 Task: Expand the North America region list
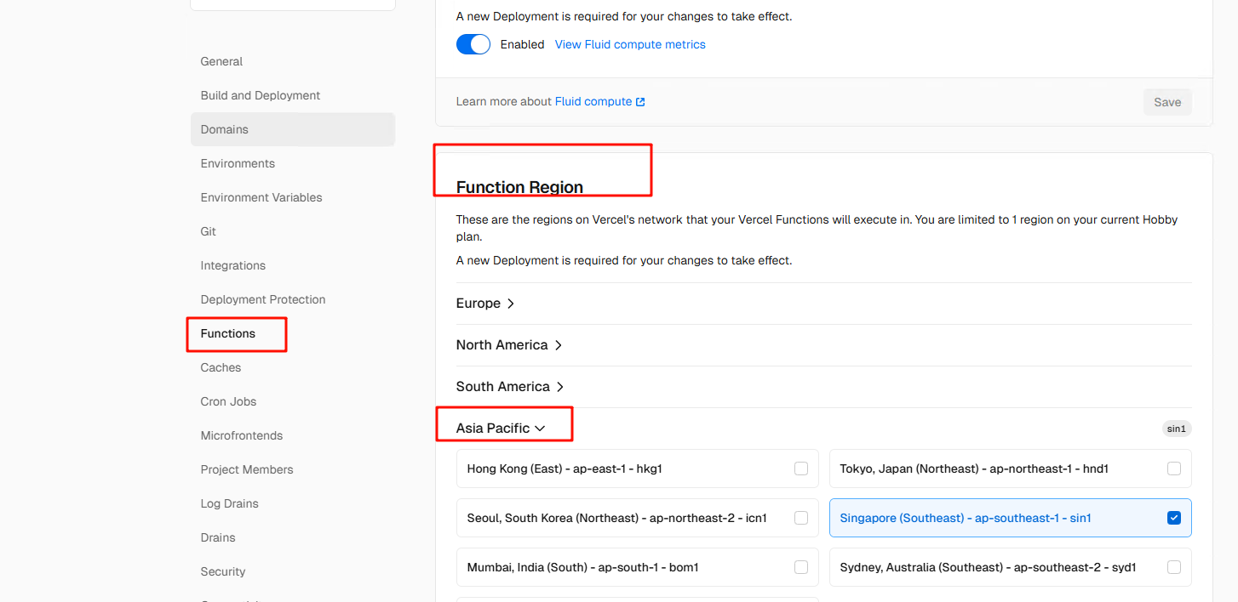click(509, 345)
